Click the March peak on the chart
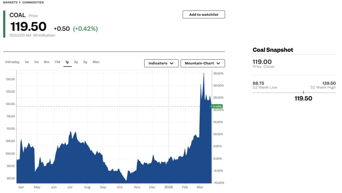The width and height of the screenshot is (342, 193). (x=204, y=74)
